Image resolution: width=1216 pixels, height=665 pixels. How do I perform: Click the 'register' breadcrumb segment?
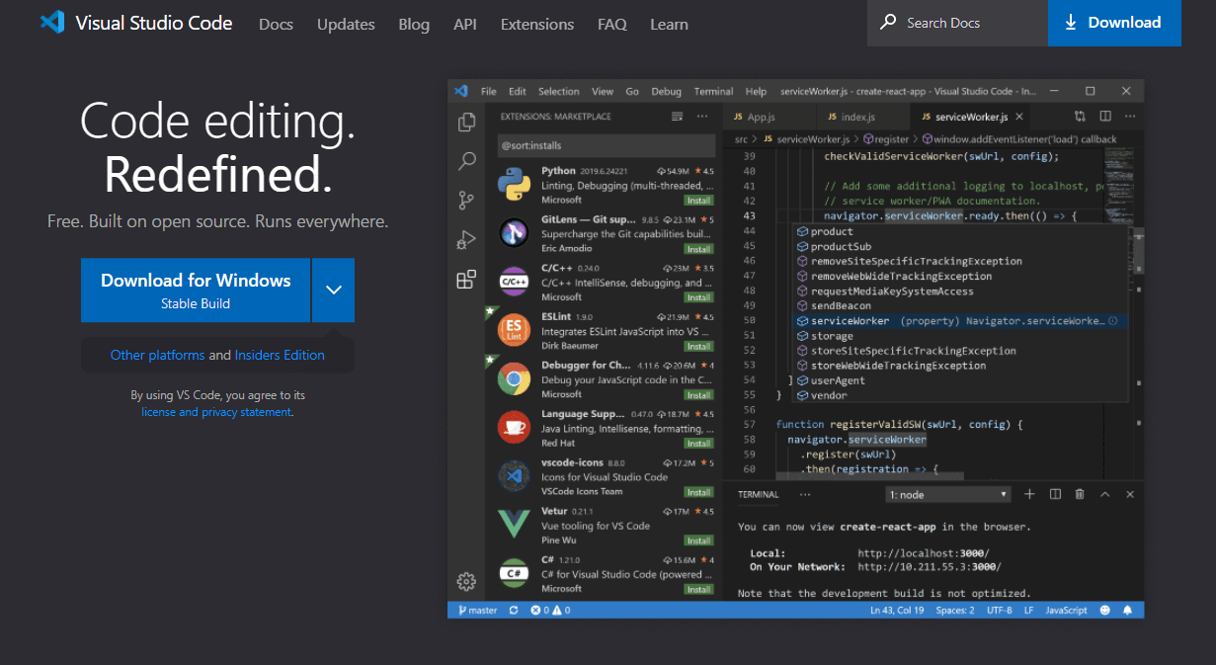[x=885, y=139]
